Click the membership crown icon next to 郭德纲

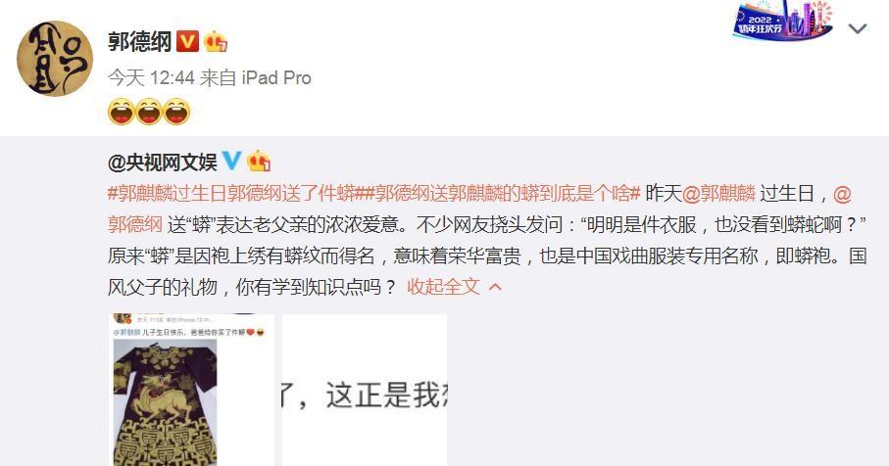pos(216,41)
